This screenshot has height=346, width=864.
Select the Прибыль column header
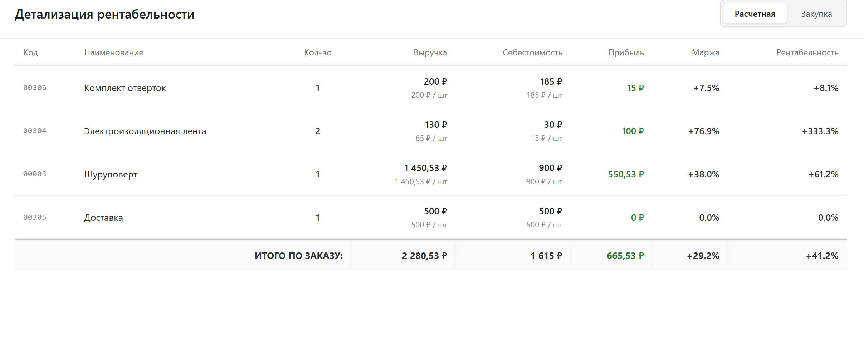point(626,52)
